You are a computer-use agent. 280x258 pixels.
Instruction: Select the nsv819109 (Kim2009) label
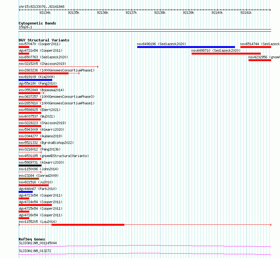click(x=37, y=77)
